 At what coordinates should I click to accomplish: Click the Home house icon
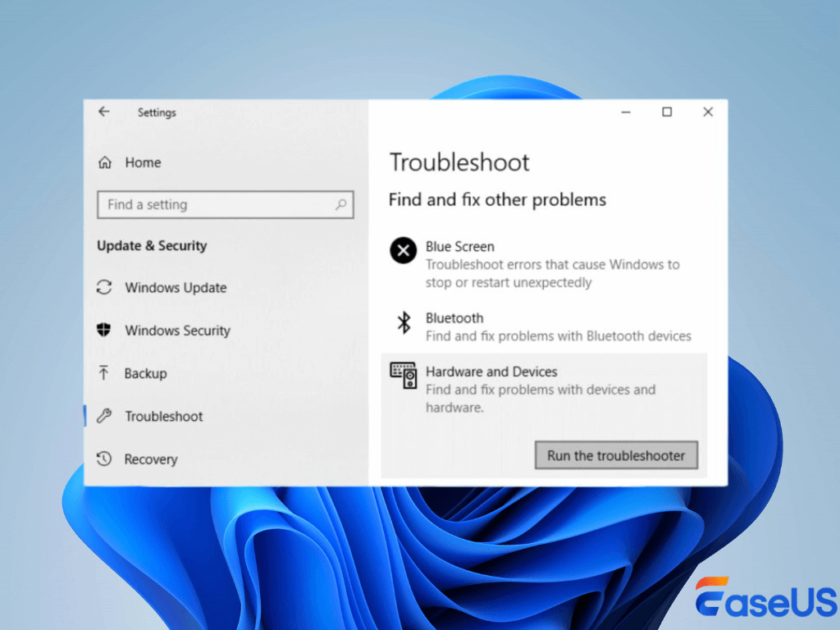pos(105,162)
